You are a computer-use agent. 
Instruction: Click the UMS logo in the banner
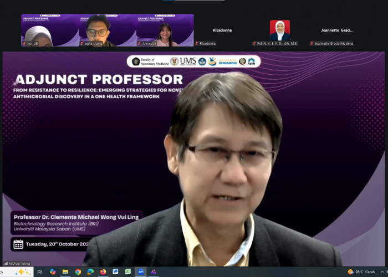coord(183,61)
